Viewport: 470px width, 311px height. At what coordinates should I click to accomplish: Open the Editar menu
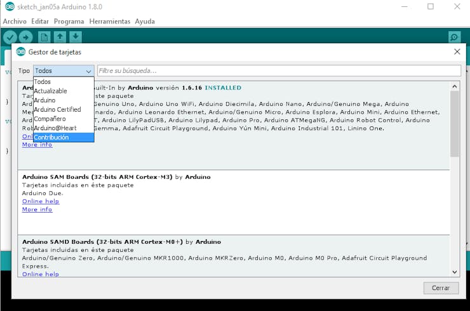coord(40,22)
